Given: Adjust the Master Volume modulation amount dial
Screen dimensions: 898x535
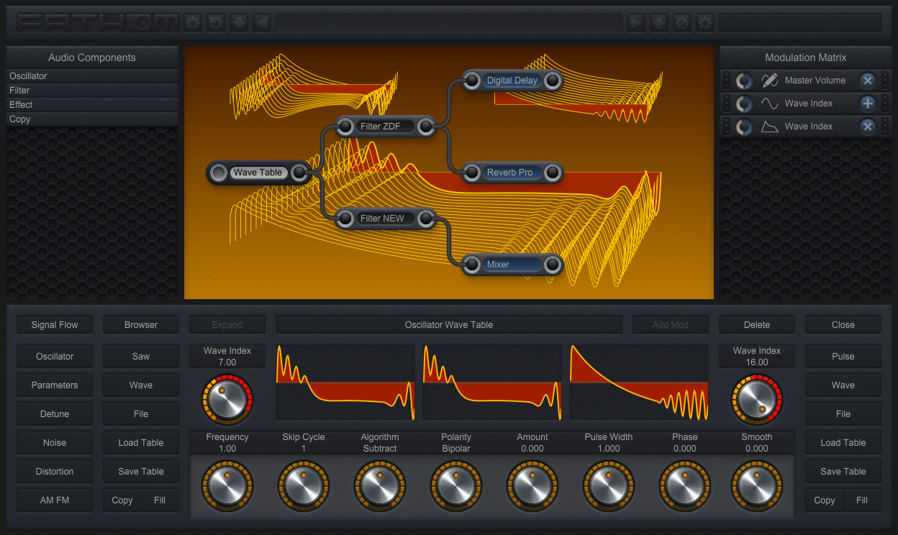Looking at the screenshot, I should point(744,81).
